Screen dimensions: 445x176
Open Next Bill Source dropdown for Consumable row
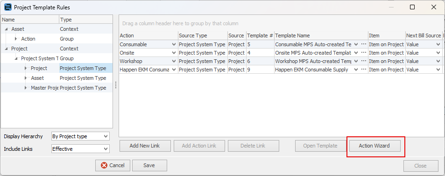point(438,44)
